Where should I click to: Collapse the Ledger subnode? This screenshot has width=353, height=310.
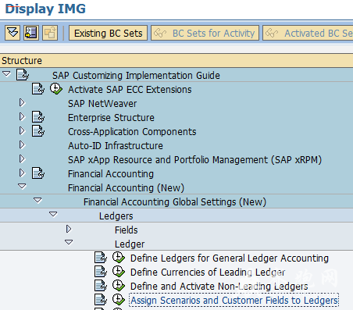click(x=69, y=243)
